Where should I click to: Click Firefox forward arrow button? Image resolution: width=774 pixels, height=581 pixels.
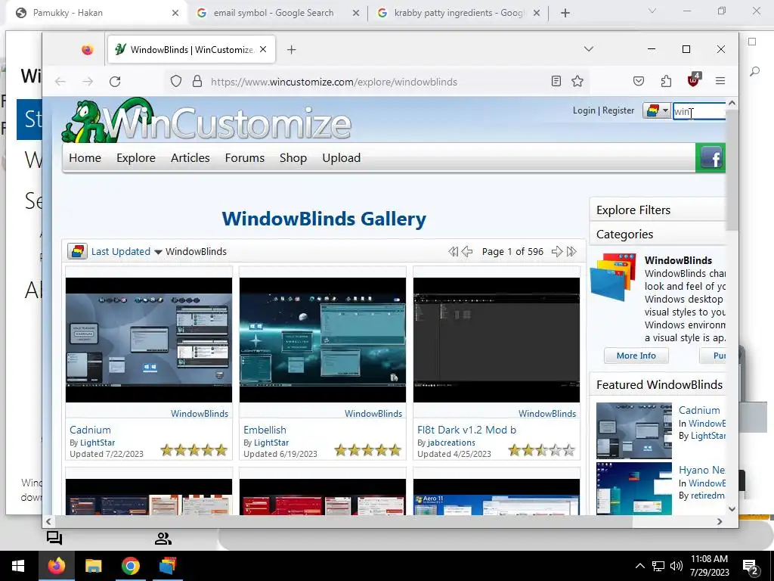click(88, 82)
